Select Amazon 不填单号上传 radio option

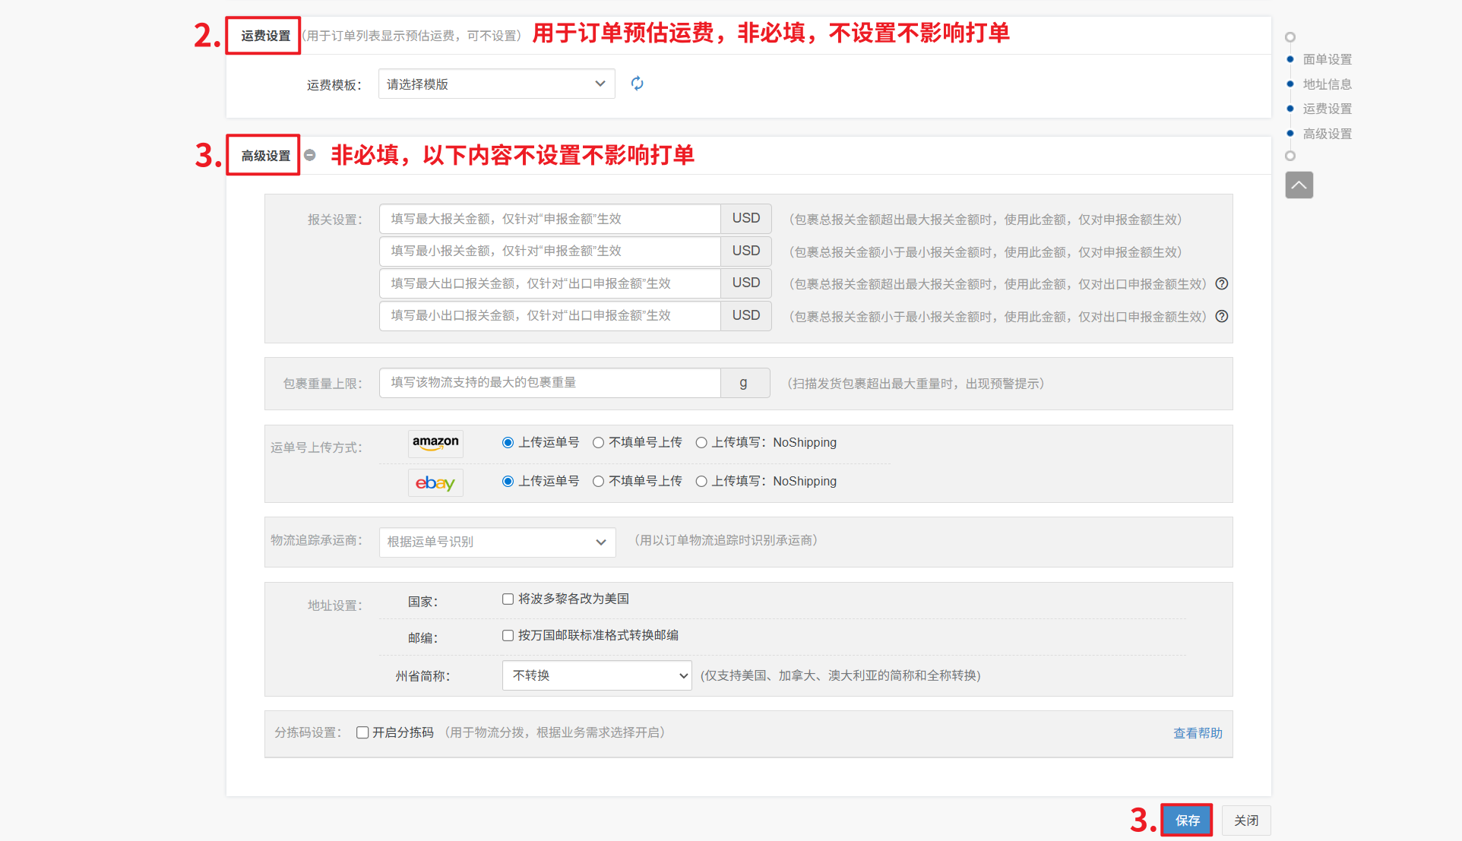(599, 443)
